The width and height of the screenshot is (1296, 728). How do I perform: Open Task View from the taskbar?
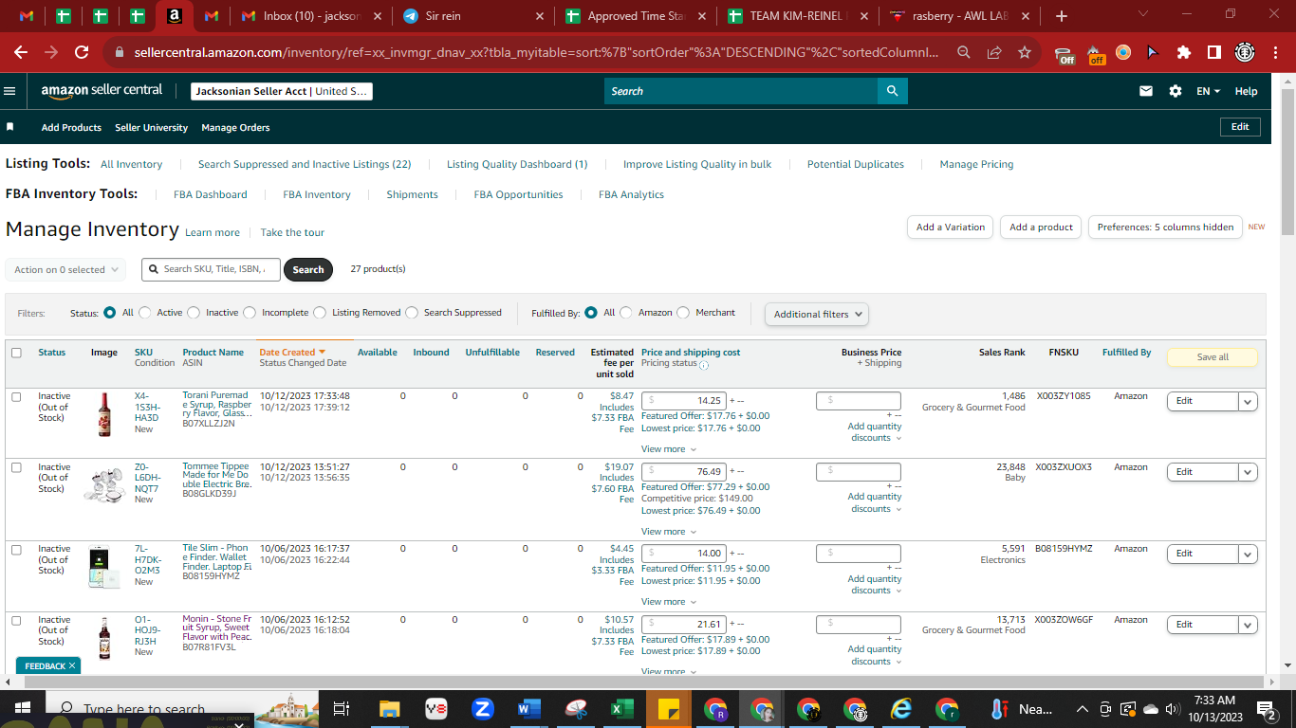tap(342, 709)
